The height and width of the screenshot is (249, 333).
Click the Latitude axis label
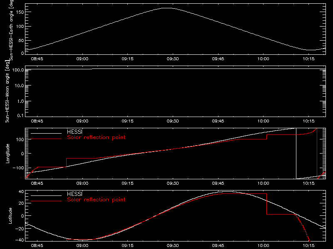10,216
